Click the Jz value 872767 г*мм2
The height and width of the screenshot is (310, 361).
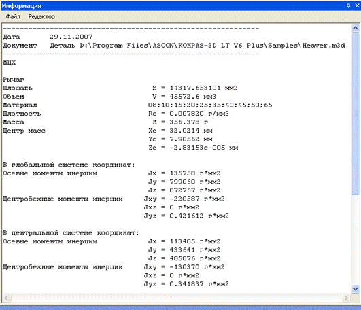[x=195, y=190]
